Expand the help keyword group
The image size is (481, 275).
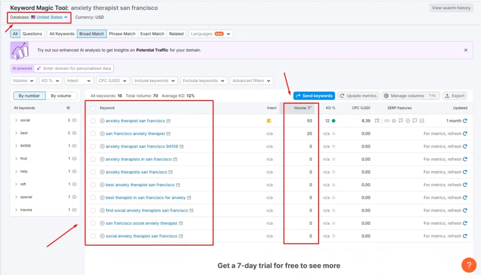point(16,171)
